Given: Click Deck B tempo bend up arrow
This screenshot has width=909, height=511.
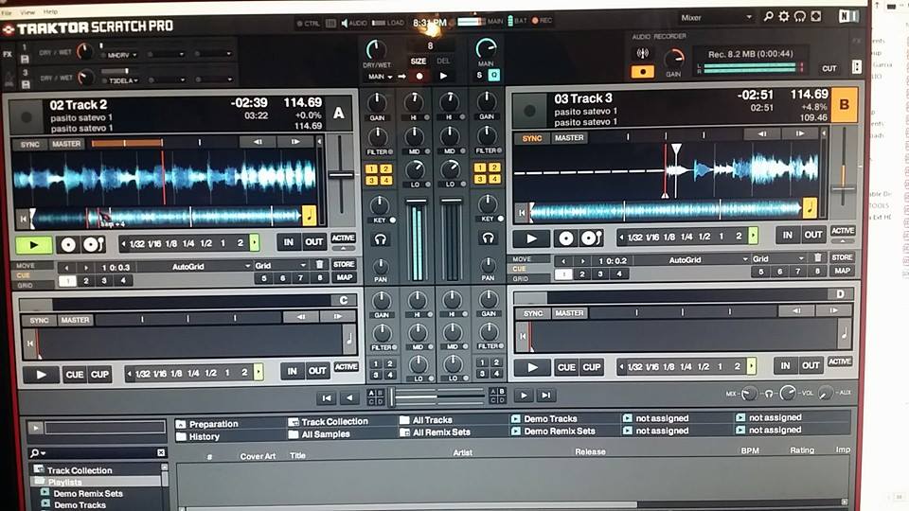Looking at the screenshot, I should (799, 133).
